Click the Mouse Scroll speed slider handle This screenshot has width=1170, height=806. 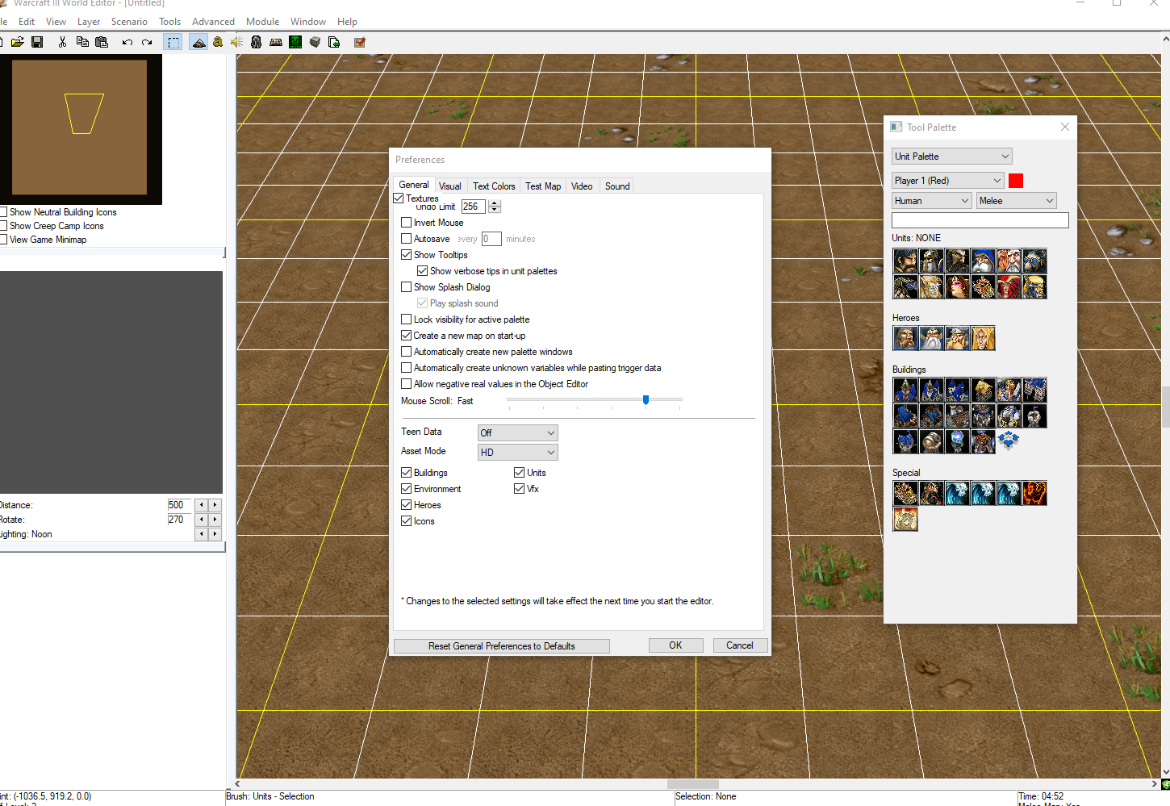coord(646,399)
